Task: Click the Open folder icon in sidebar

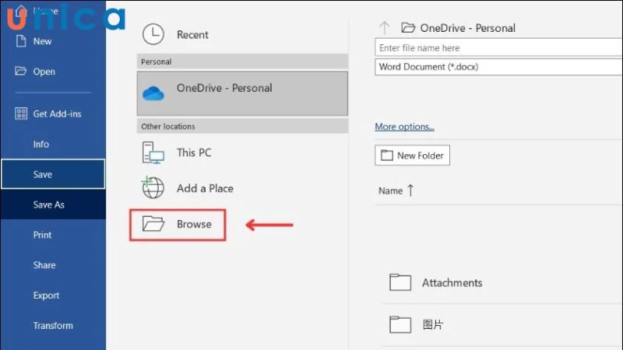Action: [21, 71]
